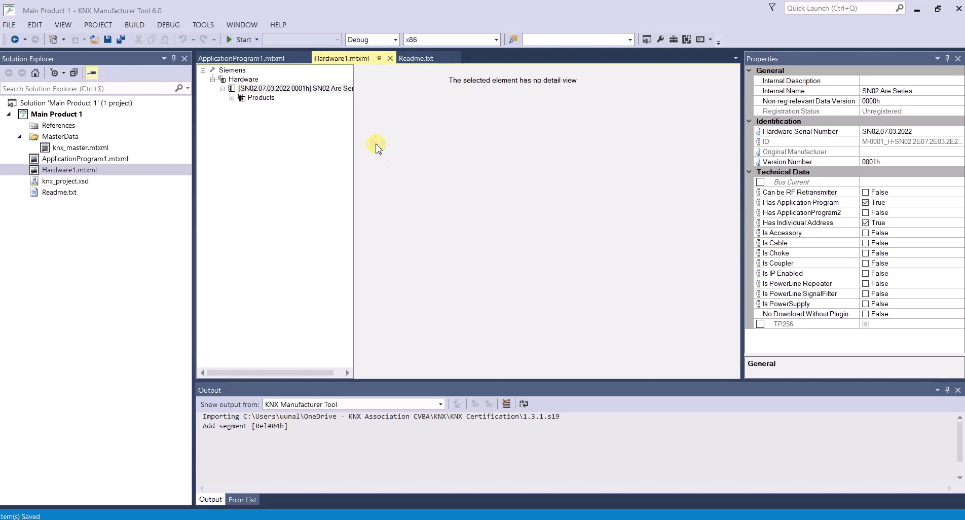This screenshot has height=520, width=965.
Task: Open the BUILD menu
Action: pos(134,25)
